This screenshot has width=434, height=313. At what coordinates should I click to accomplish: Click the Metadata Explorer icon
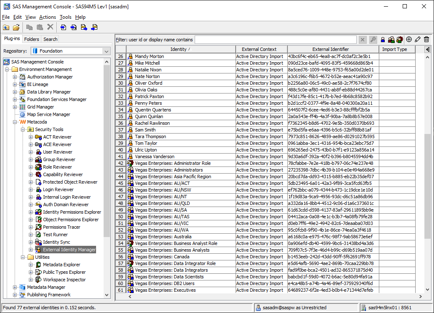38,265
